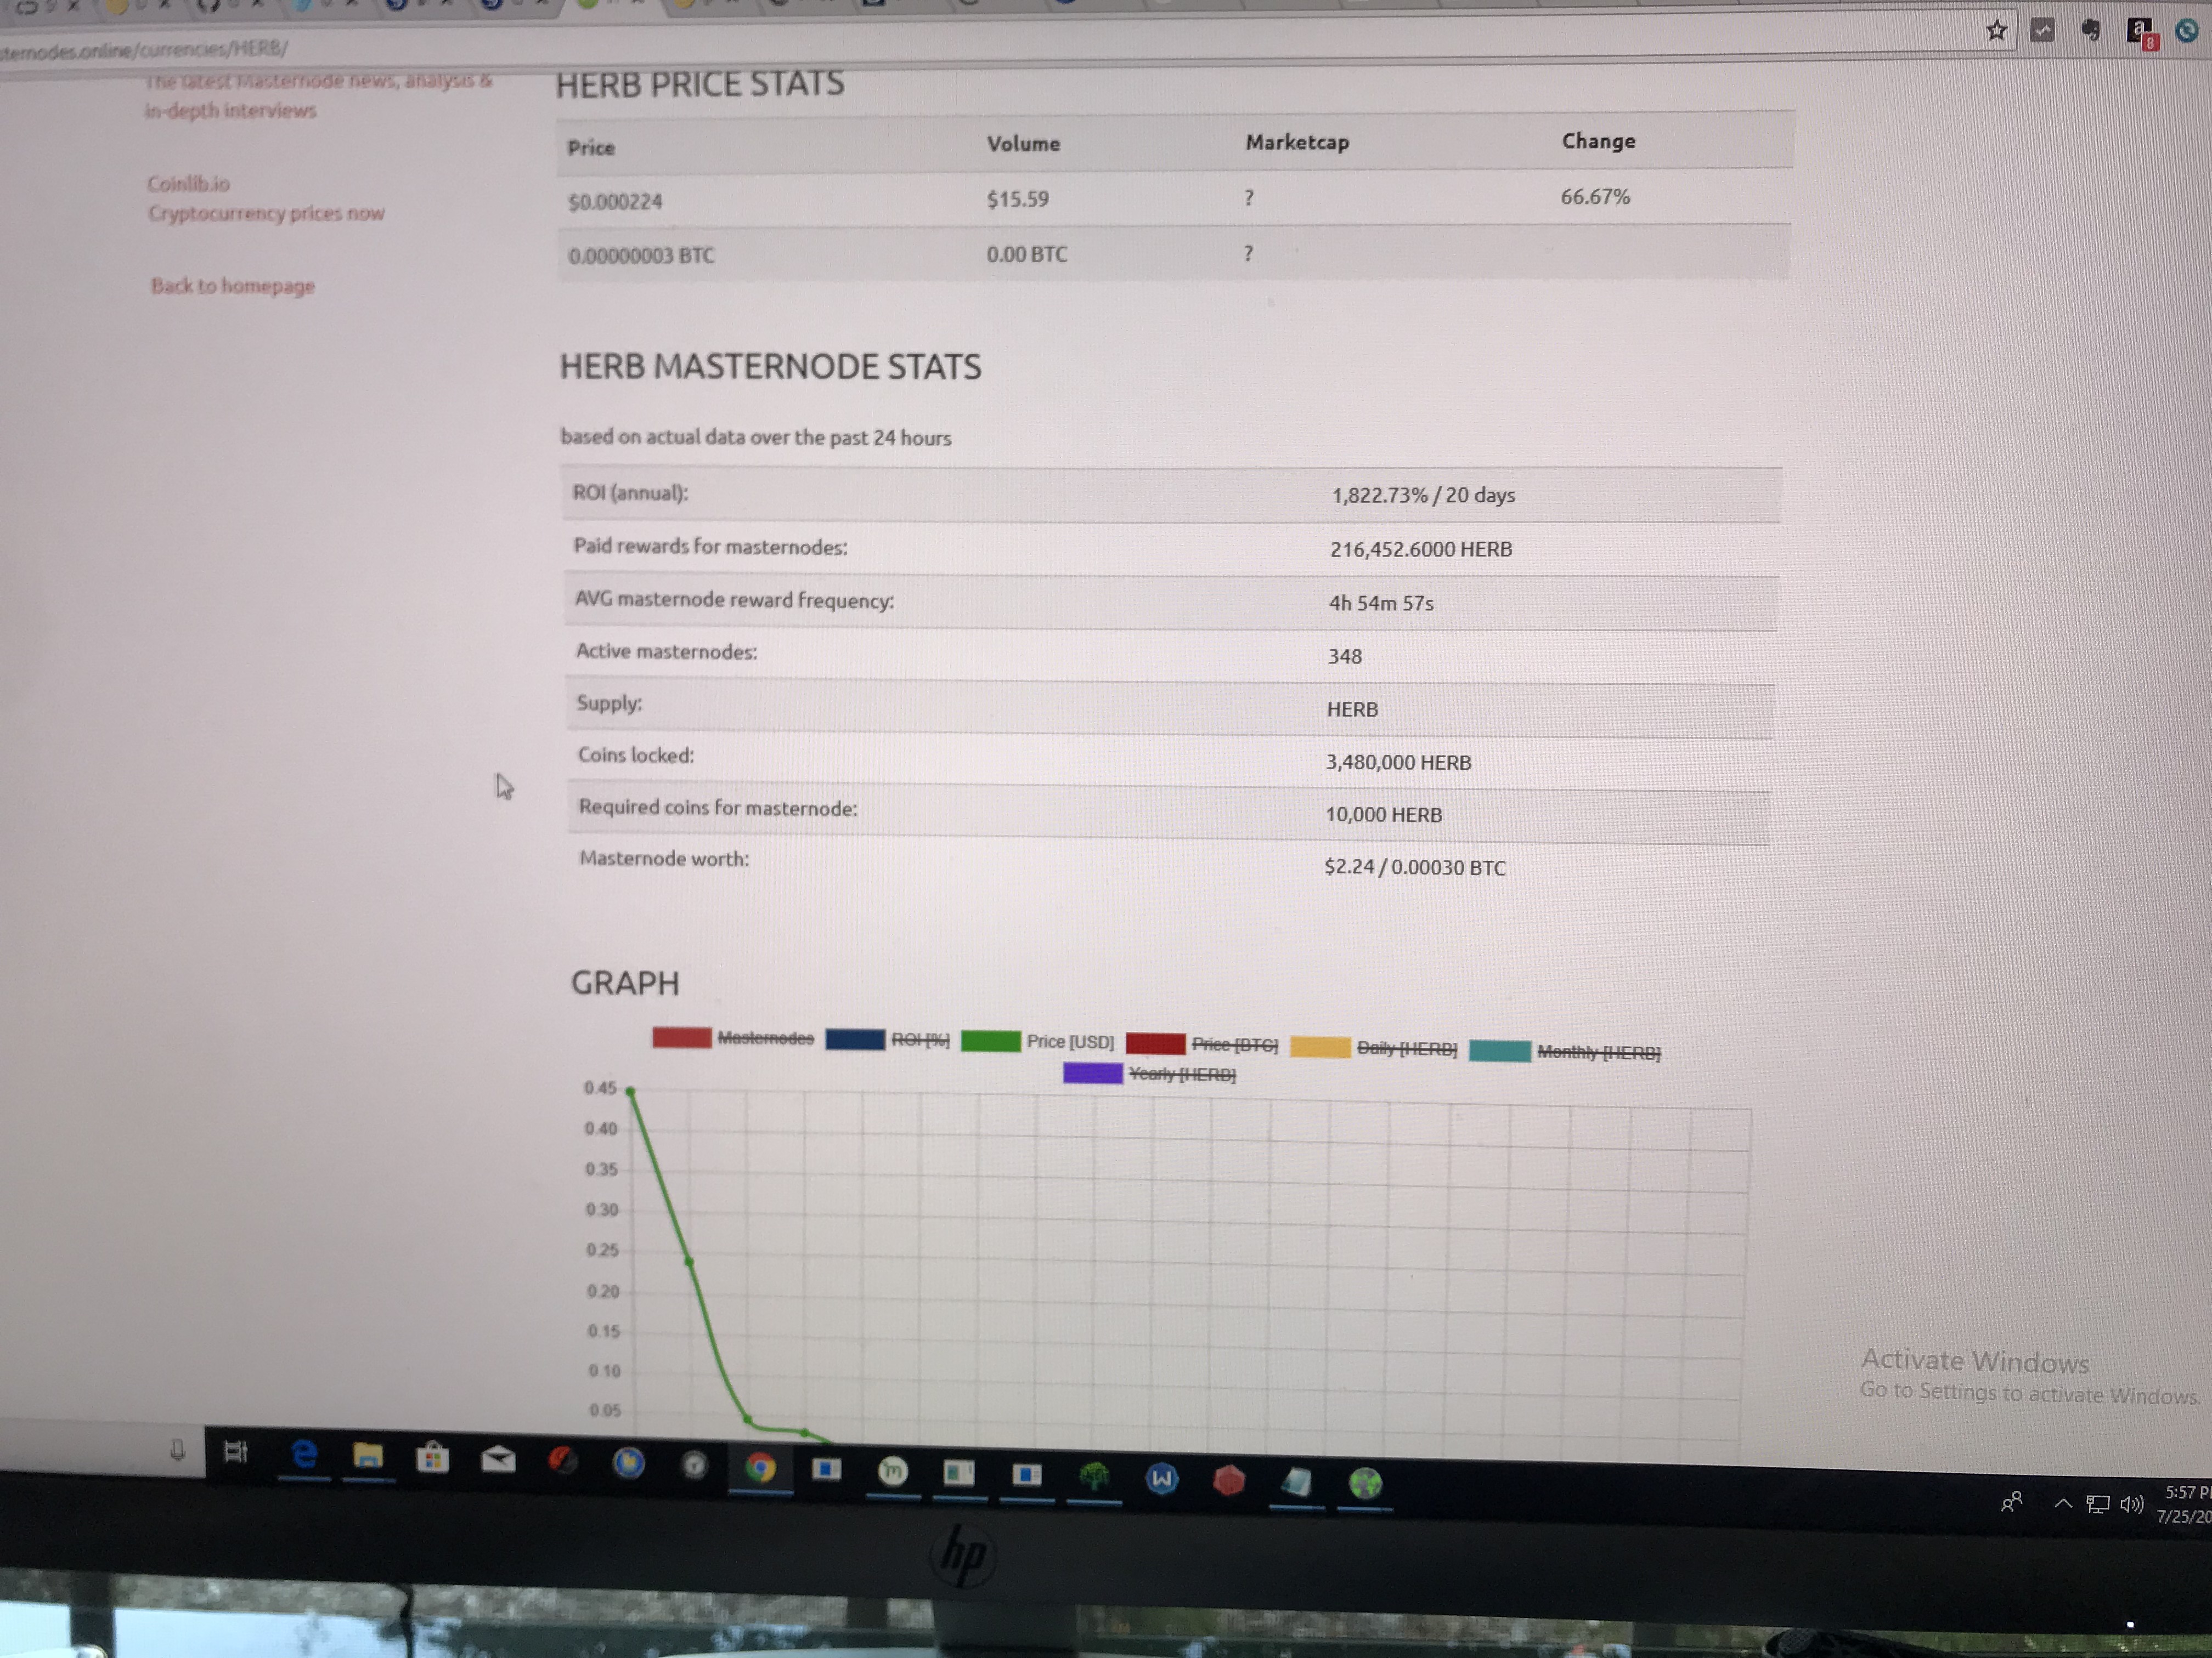
Task: Open volume control in system tray
Action: pos(2131,1504)
